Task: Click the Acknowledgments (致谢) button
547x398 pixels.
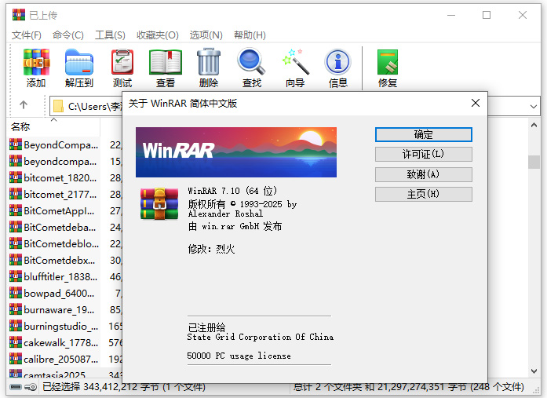Action: [x=423, y=174]
